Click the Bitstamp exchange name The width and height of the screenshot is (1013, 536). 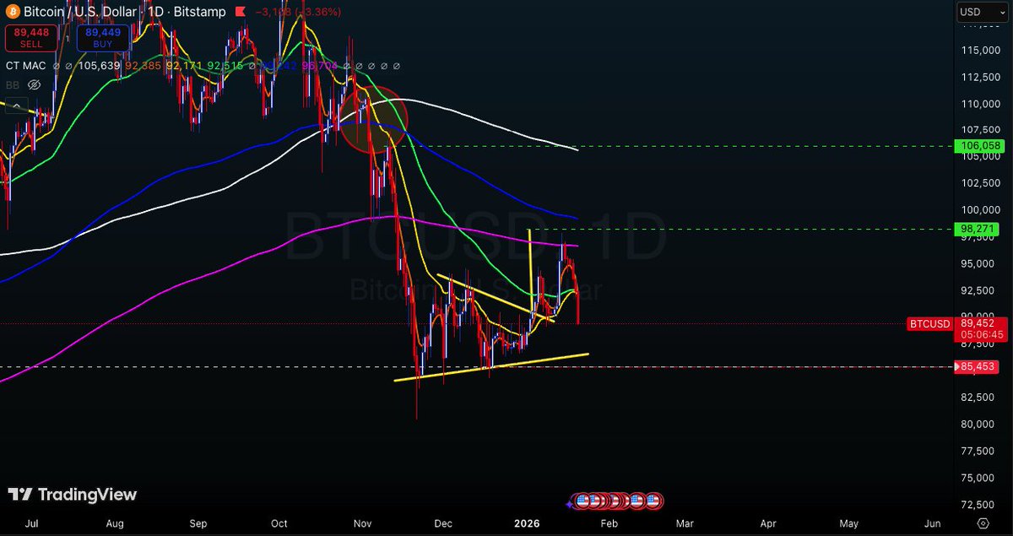coord(198,13)
